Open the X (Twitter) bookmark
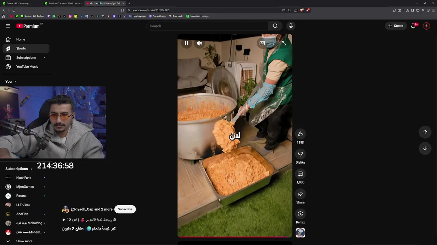Viewport: 437px width, 245px height. coord(59,16)
